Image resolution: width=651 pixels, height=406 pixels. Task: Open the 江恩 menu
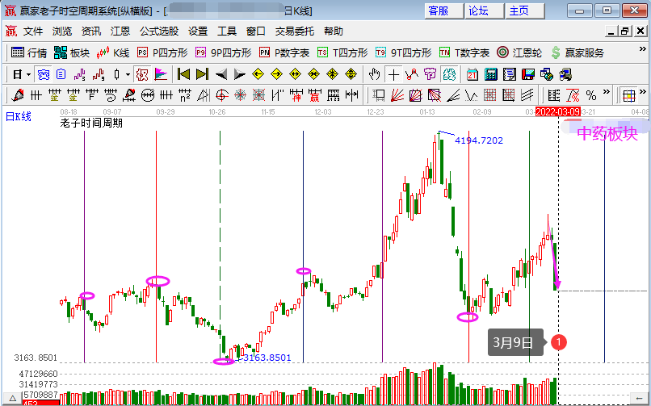(120, 31)
